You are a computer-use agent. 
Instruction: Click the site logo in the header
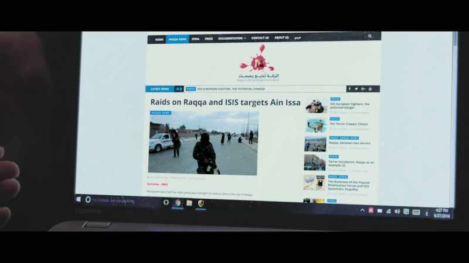pos(258,63)
